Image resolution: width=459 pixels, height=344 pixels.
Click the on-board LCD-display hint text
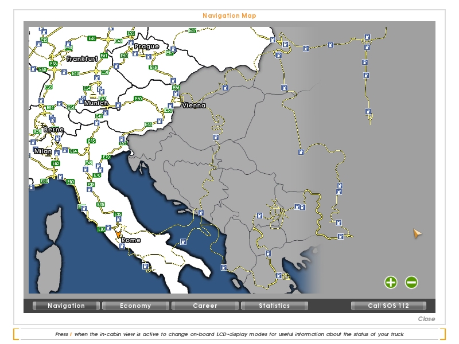coord(229,334)
